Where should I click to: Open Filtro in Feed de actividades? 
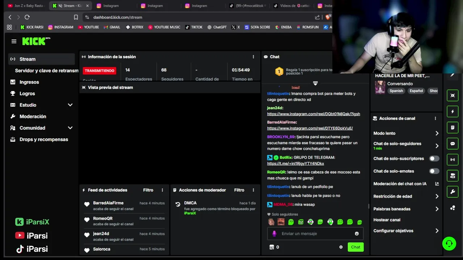coord(148,190)
